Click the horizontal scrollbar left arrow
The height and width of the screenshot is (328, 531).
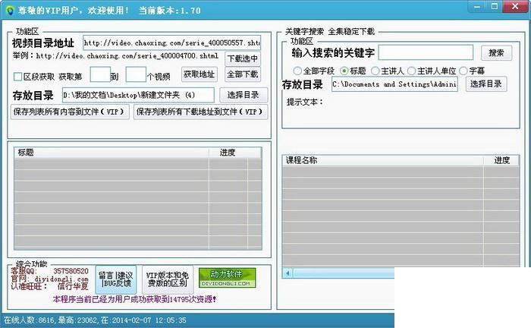tap(287, 273)
